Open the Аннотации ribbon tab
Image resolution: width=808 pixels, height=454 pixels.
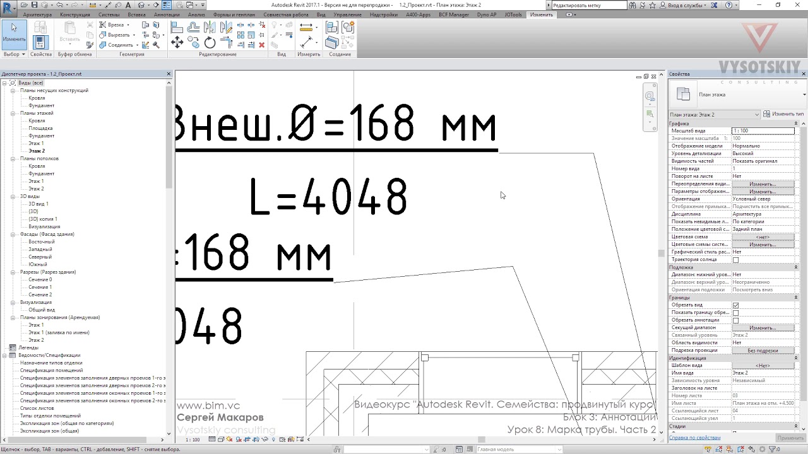(x=167, y=15)
